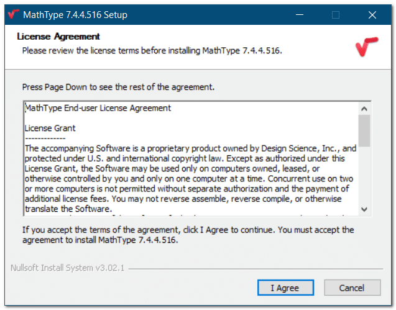This screenshot has width=396, height=310.
Task: Close the MathType Setup window
Action: [372, 14]
